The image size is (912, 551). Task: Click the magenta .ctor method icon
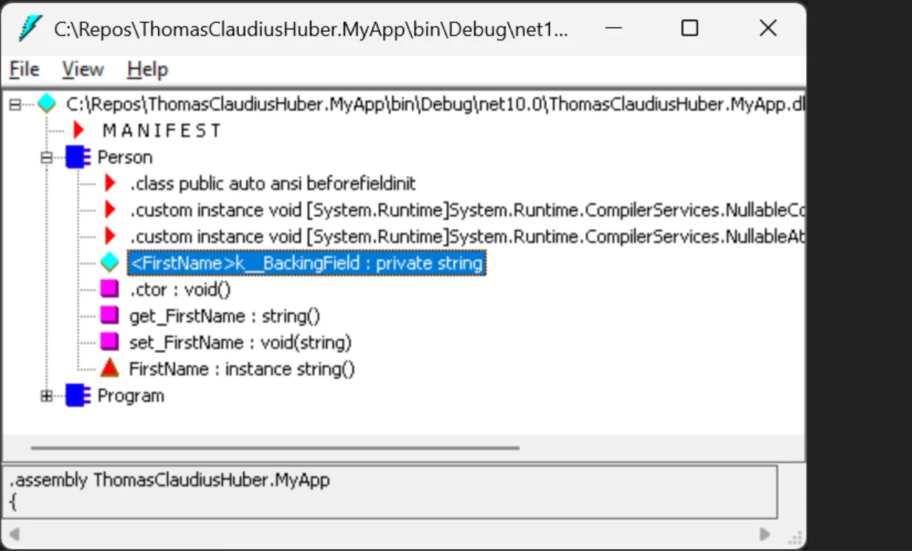[x=110, y=289]
